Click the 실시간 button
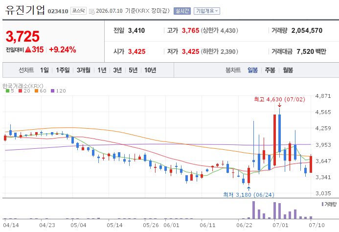The width and height of the screenshot is (339, 232). (x=182, y=11)
